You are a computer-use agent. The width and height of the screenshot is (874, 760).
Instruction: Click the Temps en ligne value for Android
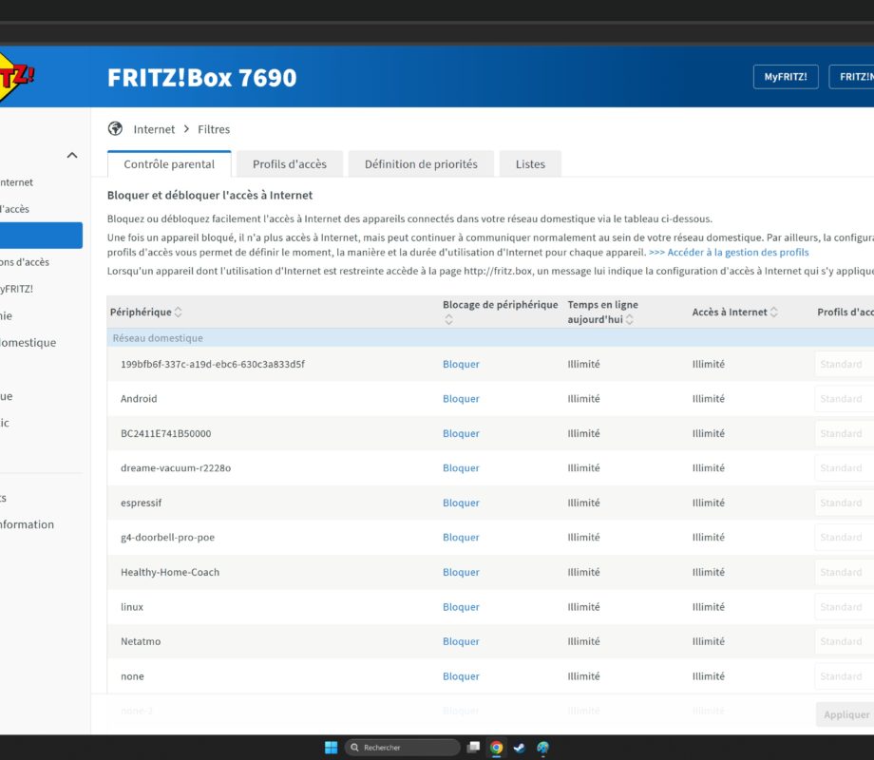[x=583, y=399]
